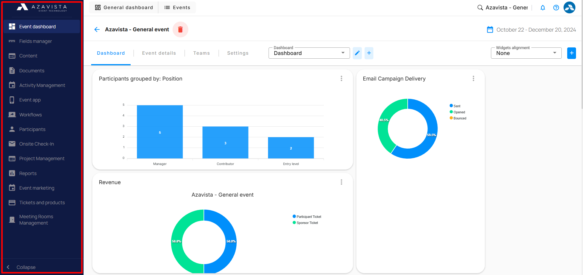
Task: Open Workflows menu item
Action: pos(42,115)
